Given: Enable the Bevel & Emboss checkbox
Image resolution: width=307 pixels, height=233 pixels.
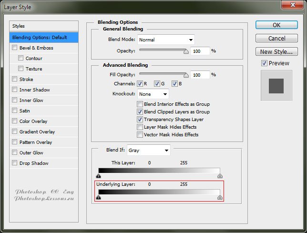Looking at the screenshot, I should point(15,48).
